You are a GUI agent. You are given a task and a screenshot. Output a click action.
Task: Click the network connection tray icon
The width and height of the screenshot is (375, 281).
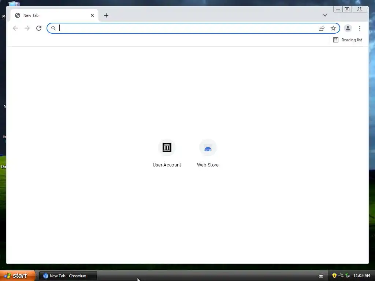pyautogui.click(x=341, y=276)
